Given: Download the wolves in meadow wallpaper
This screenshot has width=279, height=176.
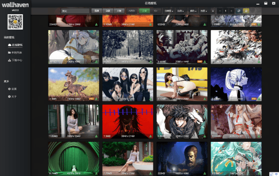Looking at the screenshot, I should (96, 99).
